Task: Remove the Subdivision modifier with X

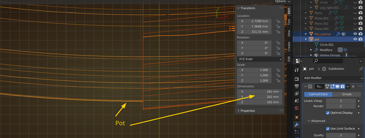Action: [353, 86]
